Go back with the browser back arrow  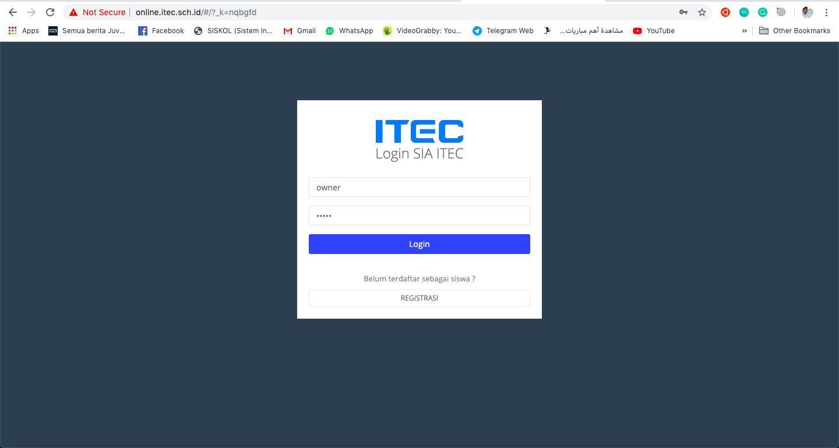click(x=13, y=12)
